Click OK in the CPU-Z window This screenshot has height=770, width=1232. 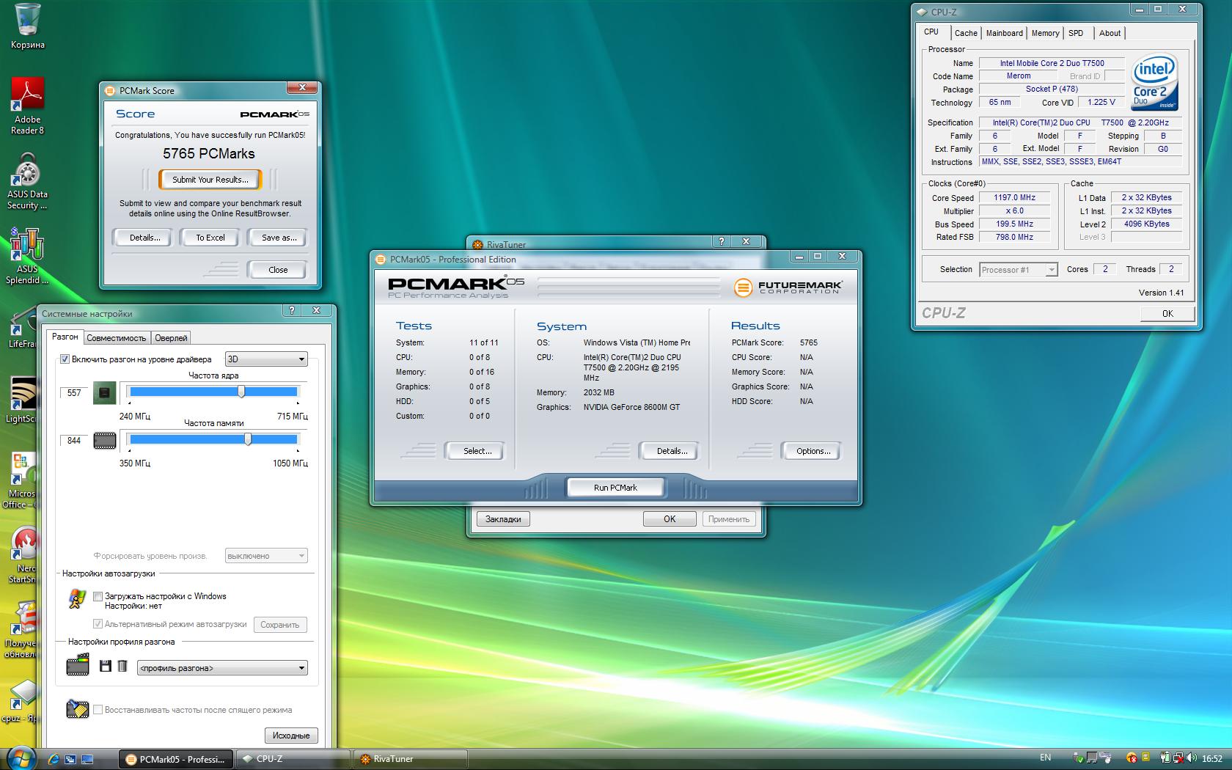(1167, 313)
